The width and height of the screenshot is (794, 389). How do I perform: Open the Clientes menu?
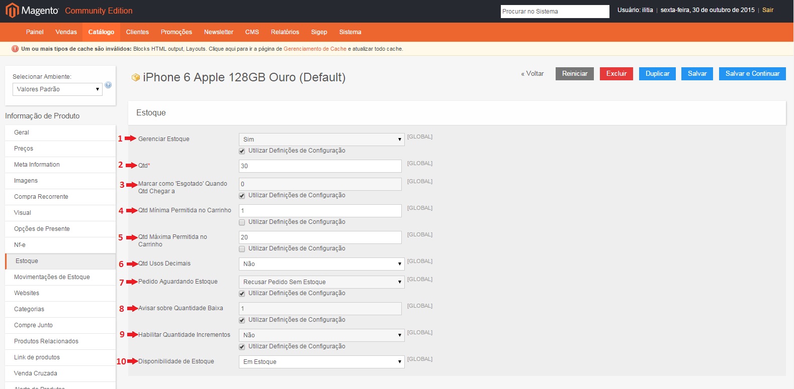click(137, 32)
